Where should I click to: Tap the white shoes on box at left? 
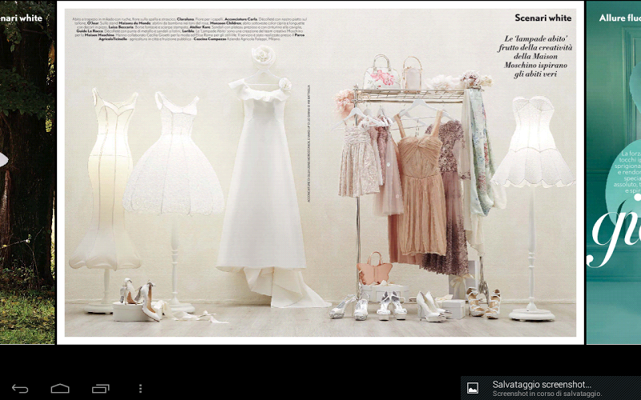coord(138,299)
